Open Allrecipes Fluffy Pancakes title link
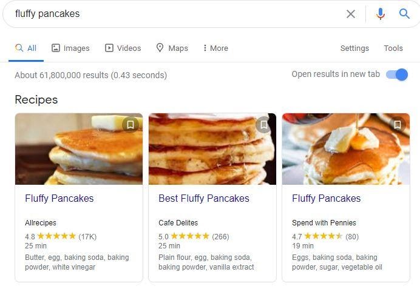 pyautogui.click(x=59, y=198)
